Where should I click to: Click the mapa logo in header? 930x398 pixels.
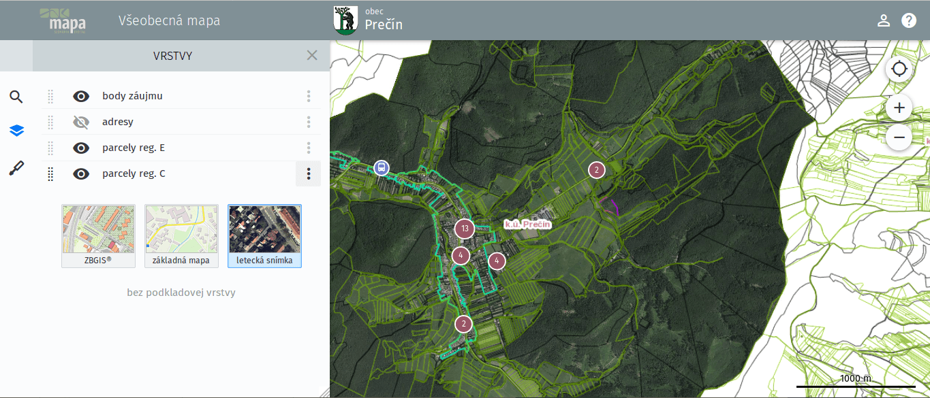click(x=63, y=20)
